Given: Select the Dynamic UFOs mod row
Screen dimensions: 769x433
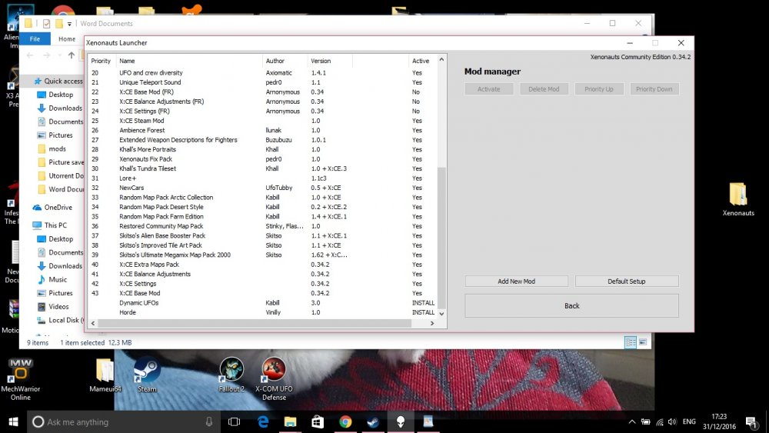Looking at the screenshot, I should point(262,302).
